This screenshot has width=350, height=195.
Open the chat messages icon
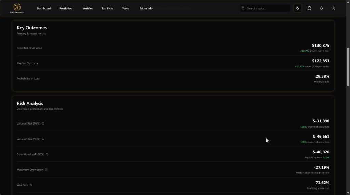(x=309, y=8)
